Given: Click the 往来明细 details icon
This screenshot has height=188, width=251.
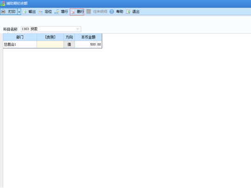Looking at the screenshot, I should [x=88, y=12].
